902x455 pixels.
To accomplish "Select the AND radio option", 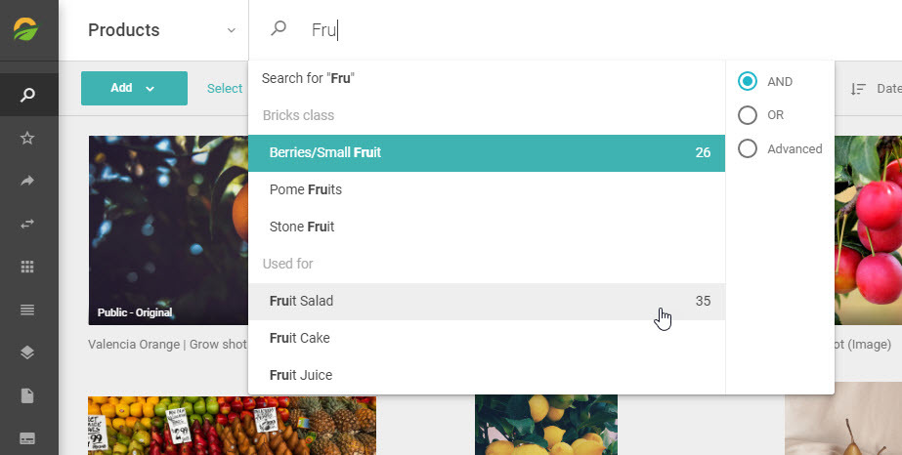I will [x=748, y=82].
